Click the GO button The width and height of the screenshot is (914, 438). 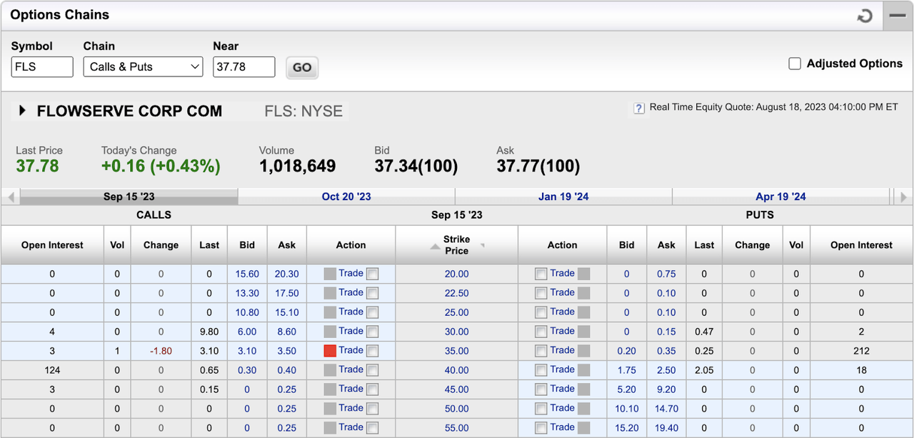click(302, 67)
